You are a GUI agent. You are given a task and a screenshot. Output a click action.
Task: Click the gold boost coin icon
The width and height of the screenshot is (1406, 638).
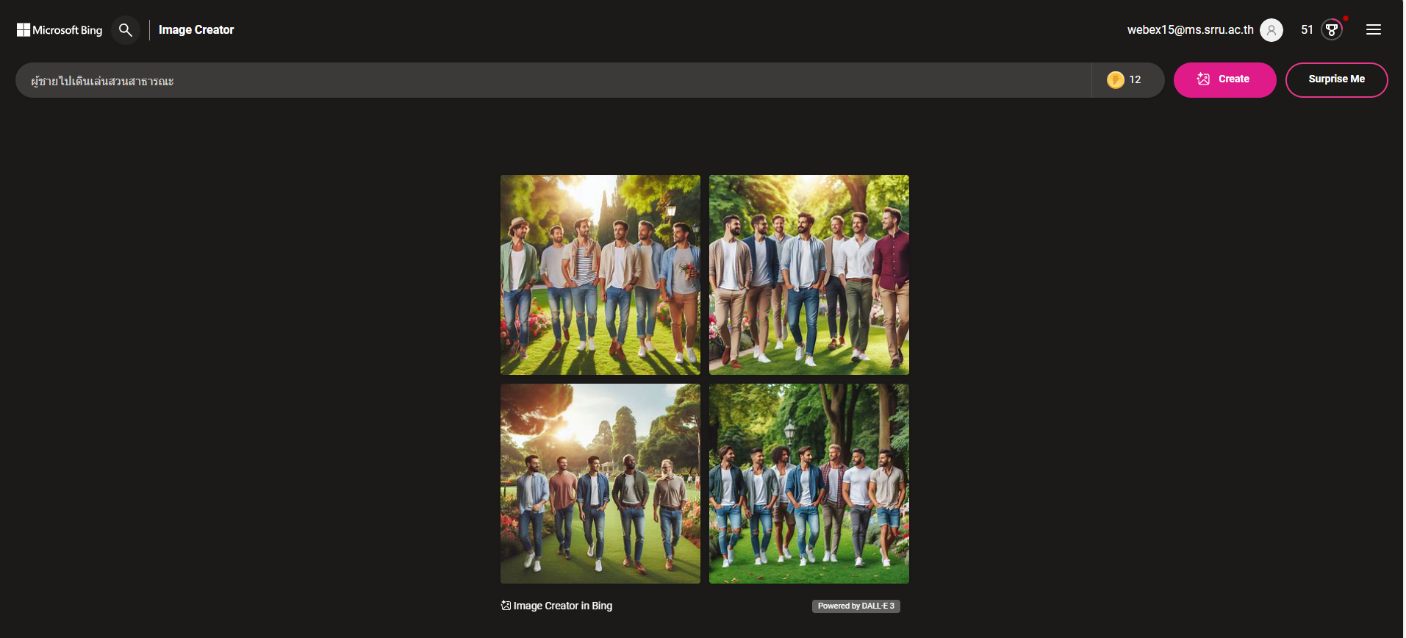[1115, 80]
